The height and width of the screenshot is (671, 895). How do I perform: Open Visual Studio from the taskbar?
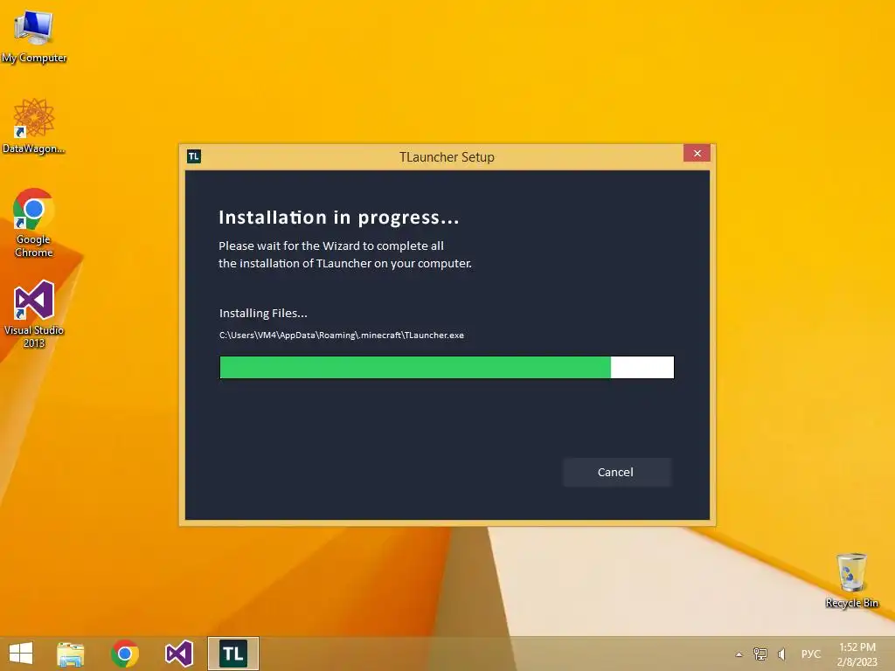tap(178, 654)
